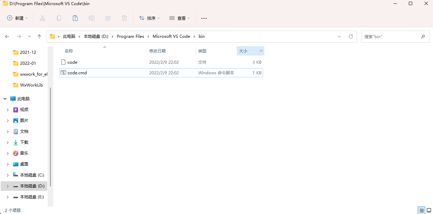Click the blank document icon of code
Image resolution: width=433 pixels, height=214 pixels.
point(63,62)
